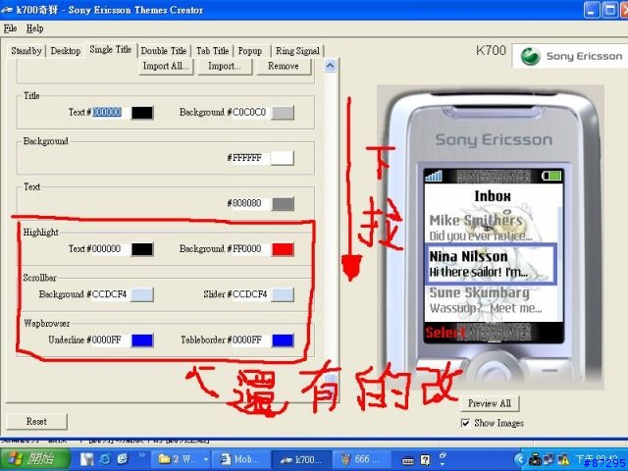
Task: Open Title Text black color swatch
Action: [x=142, y=113]
